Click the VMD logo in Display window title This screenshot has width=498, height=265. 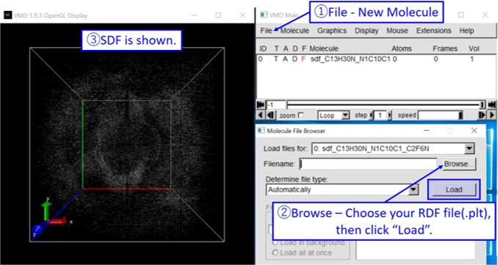pyautogui.click(x=7, y=15)
